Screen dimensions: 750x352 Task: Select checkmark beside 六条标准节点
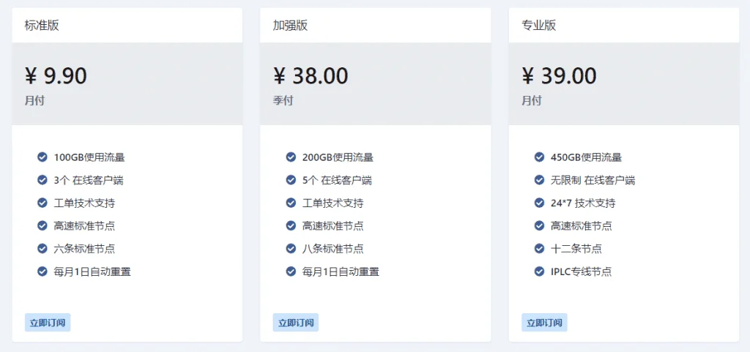pos(42,248)
